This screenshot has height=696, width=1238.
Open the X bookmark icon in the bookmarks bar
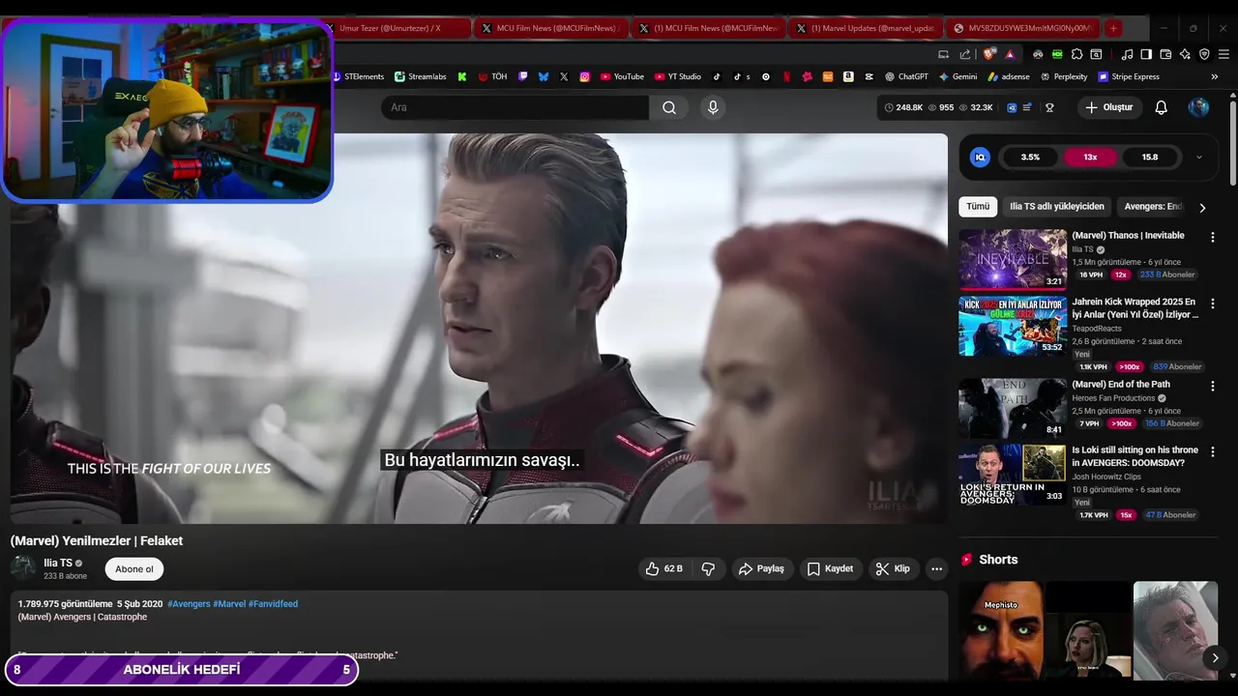click(x=564, y=76)
